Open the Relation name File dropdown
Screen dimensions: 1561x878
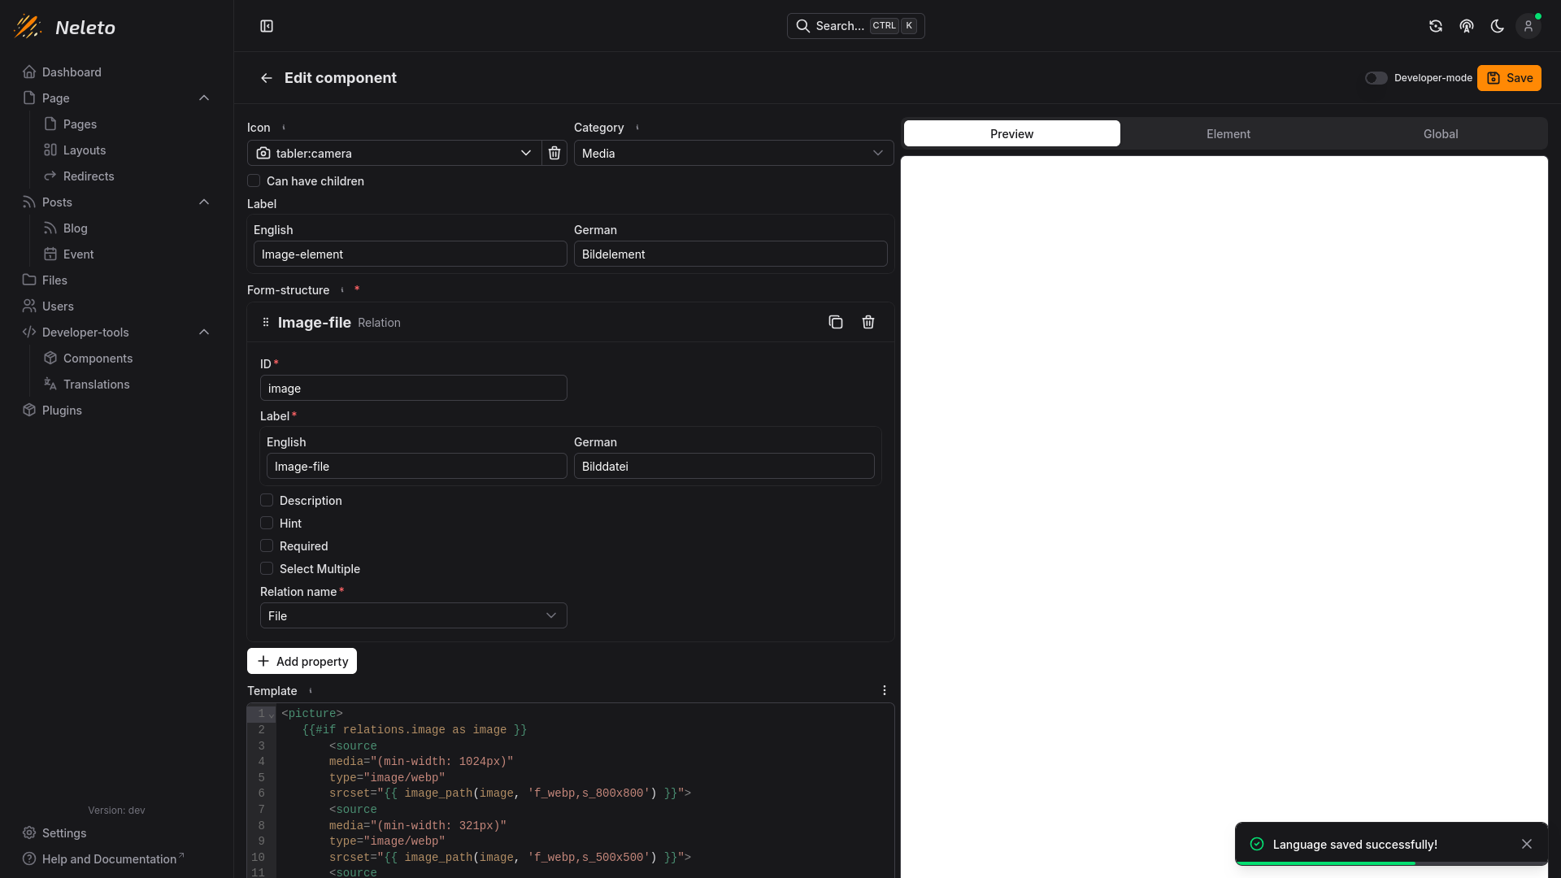pos(413,615)
